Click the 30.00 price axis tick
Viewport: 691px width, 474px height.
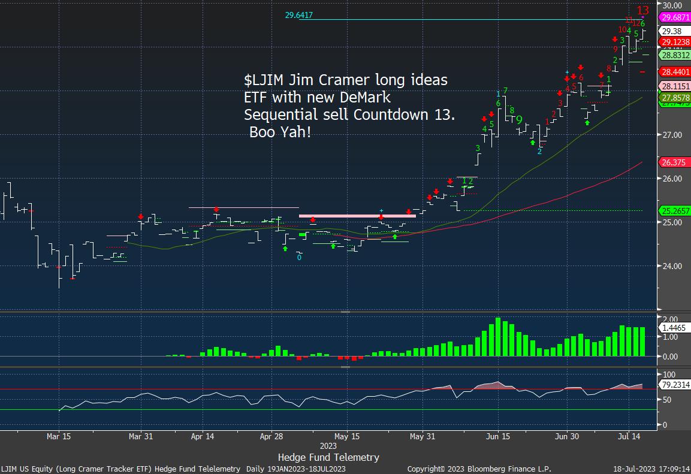coord(672,5)
